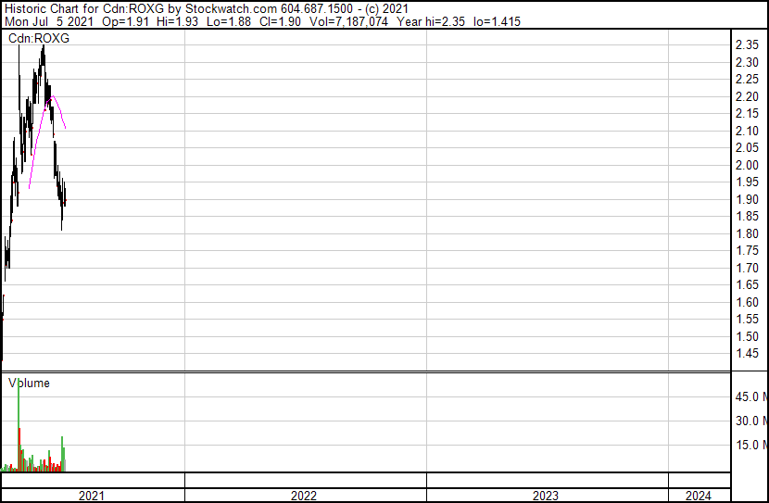Screen dimensions: 769x503
Task: Click the 30.0 M volume axis value
Action: [751, 421]
